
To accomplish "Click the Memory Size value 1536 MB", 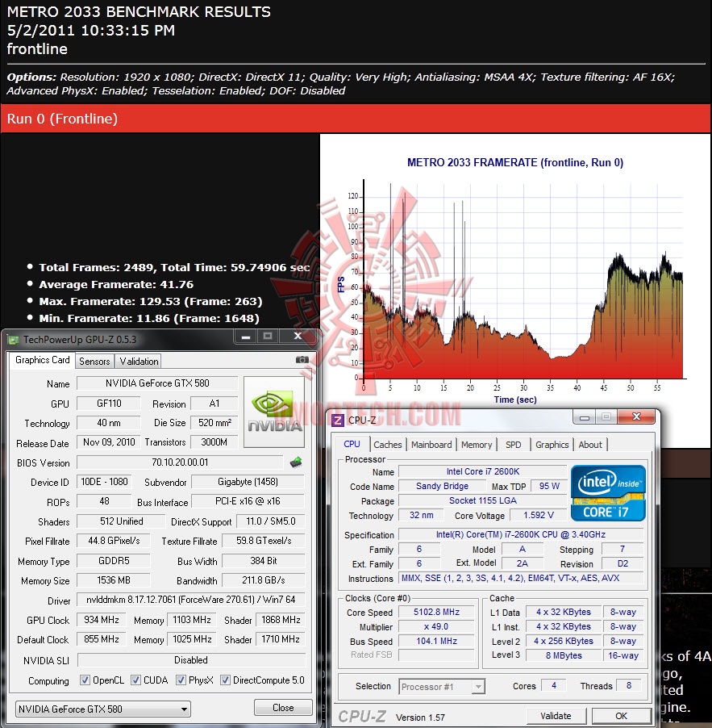I will pos(114,580).
